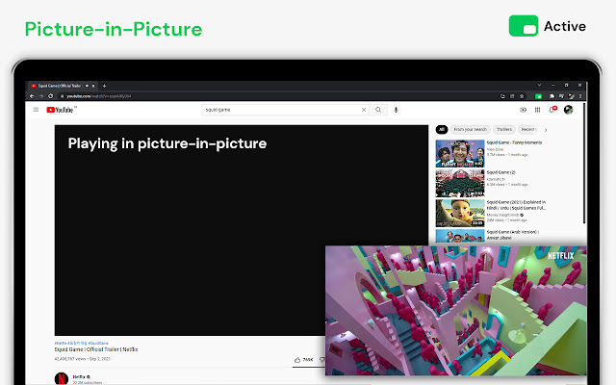
Task: Click the green Picture-in-Picture extension icon
Action: pos(539,96)
